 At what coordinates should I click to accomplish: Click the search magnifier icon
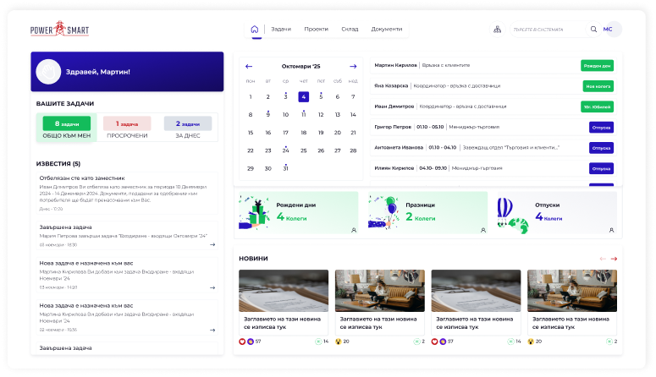coord(593,30)
